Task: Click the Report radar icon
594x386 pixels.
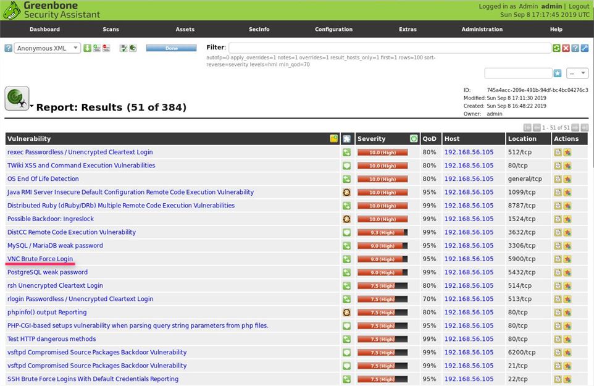Action: 17,98
